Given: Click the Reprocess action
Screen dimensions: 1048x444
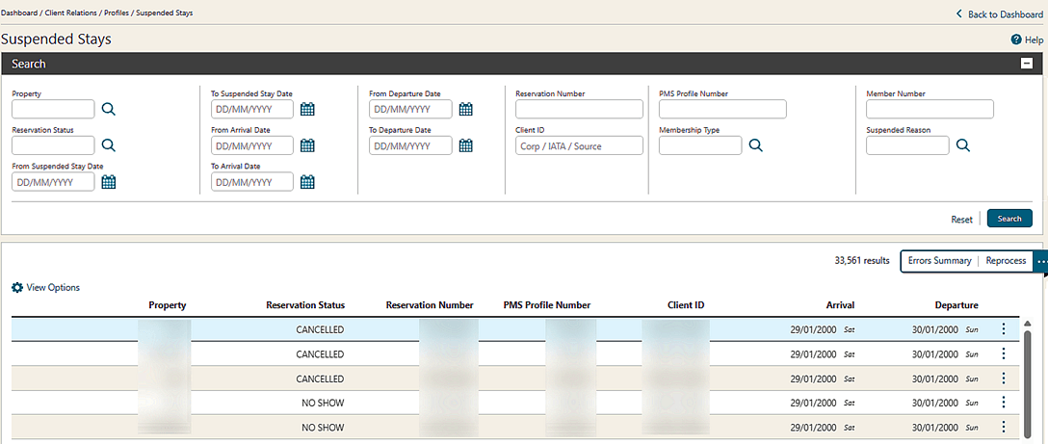Looking at the screenshot, I should (x=1006, y=261).
